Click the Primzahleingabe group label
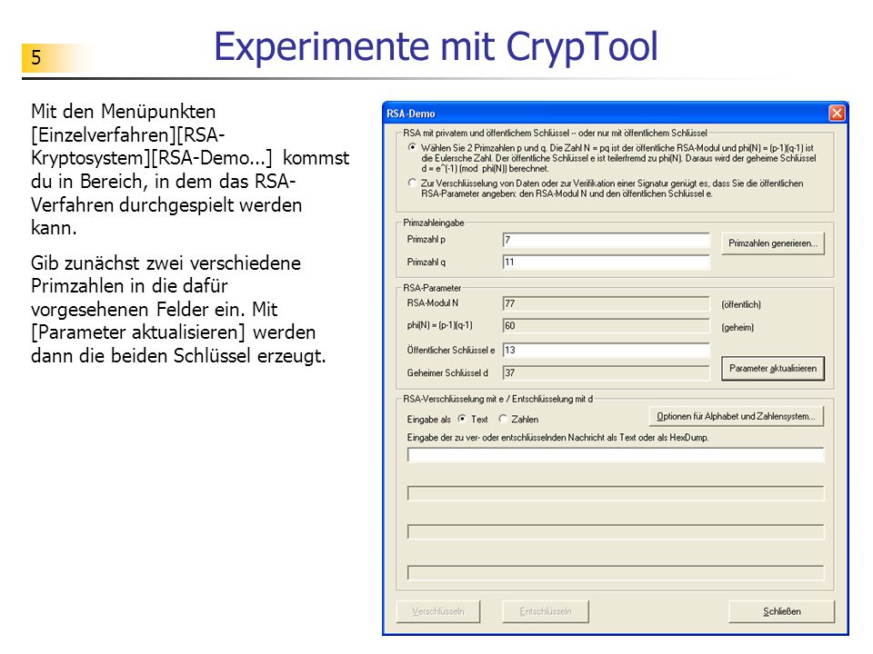The image size is (873, 654). [x=434, y=223]
